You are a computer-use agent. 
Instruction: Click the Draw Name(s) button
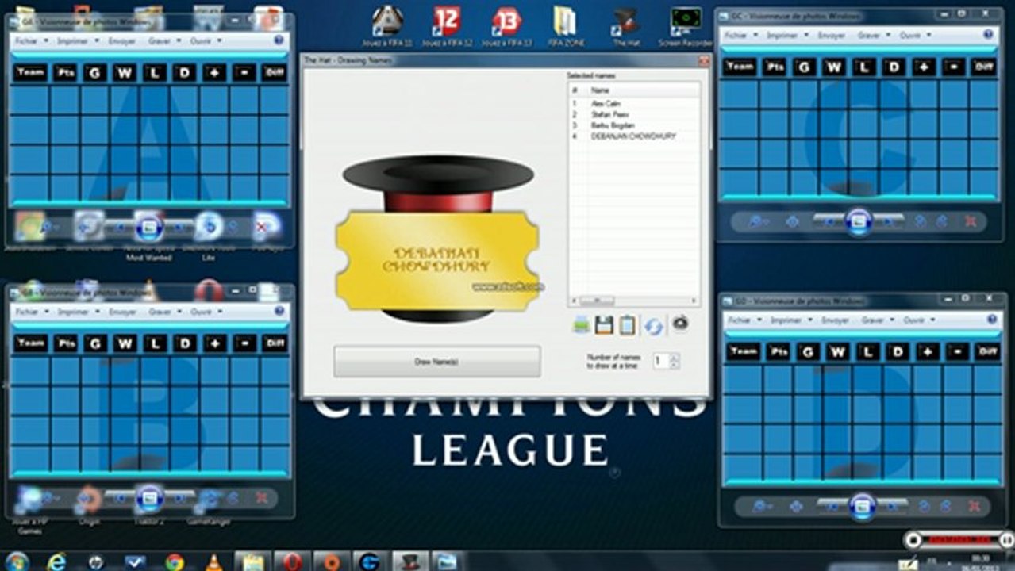click(x=436, y=361)
